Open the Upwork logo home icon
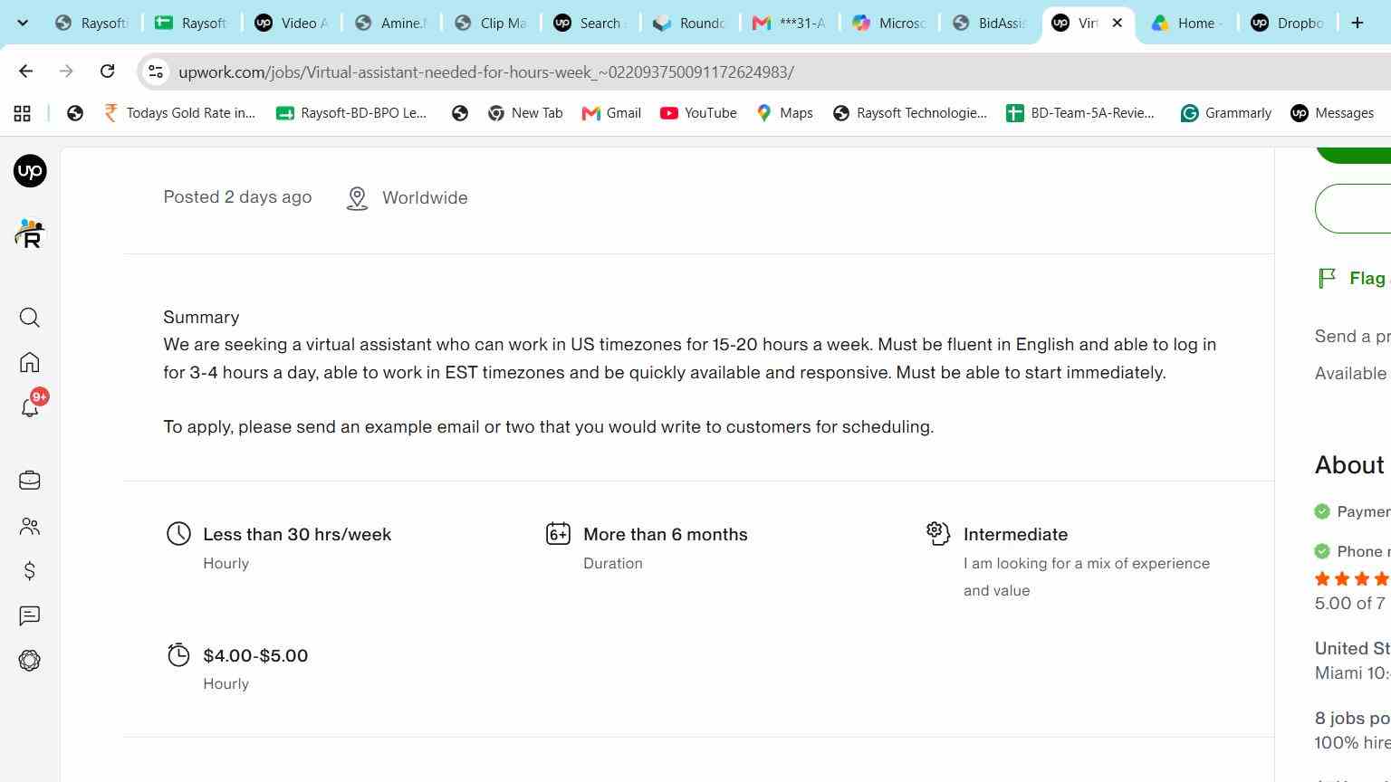The height and width of the screenshot is (782, 1391). (x=30, y=171)
